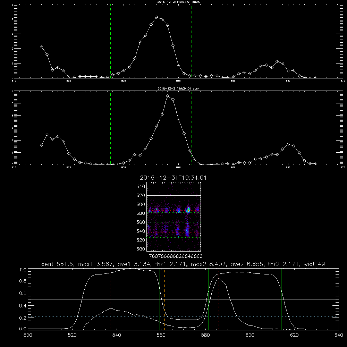Select the highest diamond marker in dusk plot
This screenshot has width=347, height=347.
pyautogui.click(x=168, y=96)
